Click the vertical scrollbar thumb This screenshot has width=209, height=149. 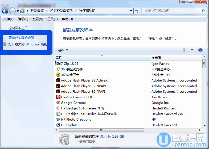click(204, 63)
